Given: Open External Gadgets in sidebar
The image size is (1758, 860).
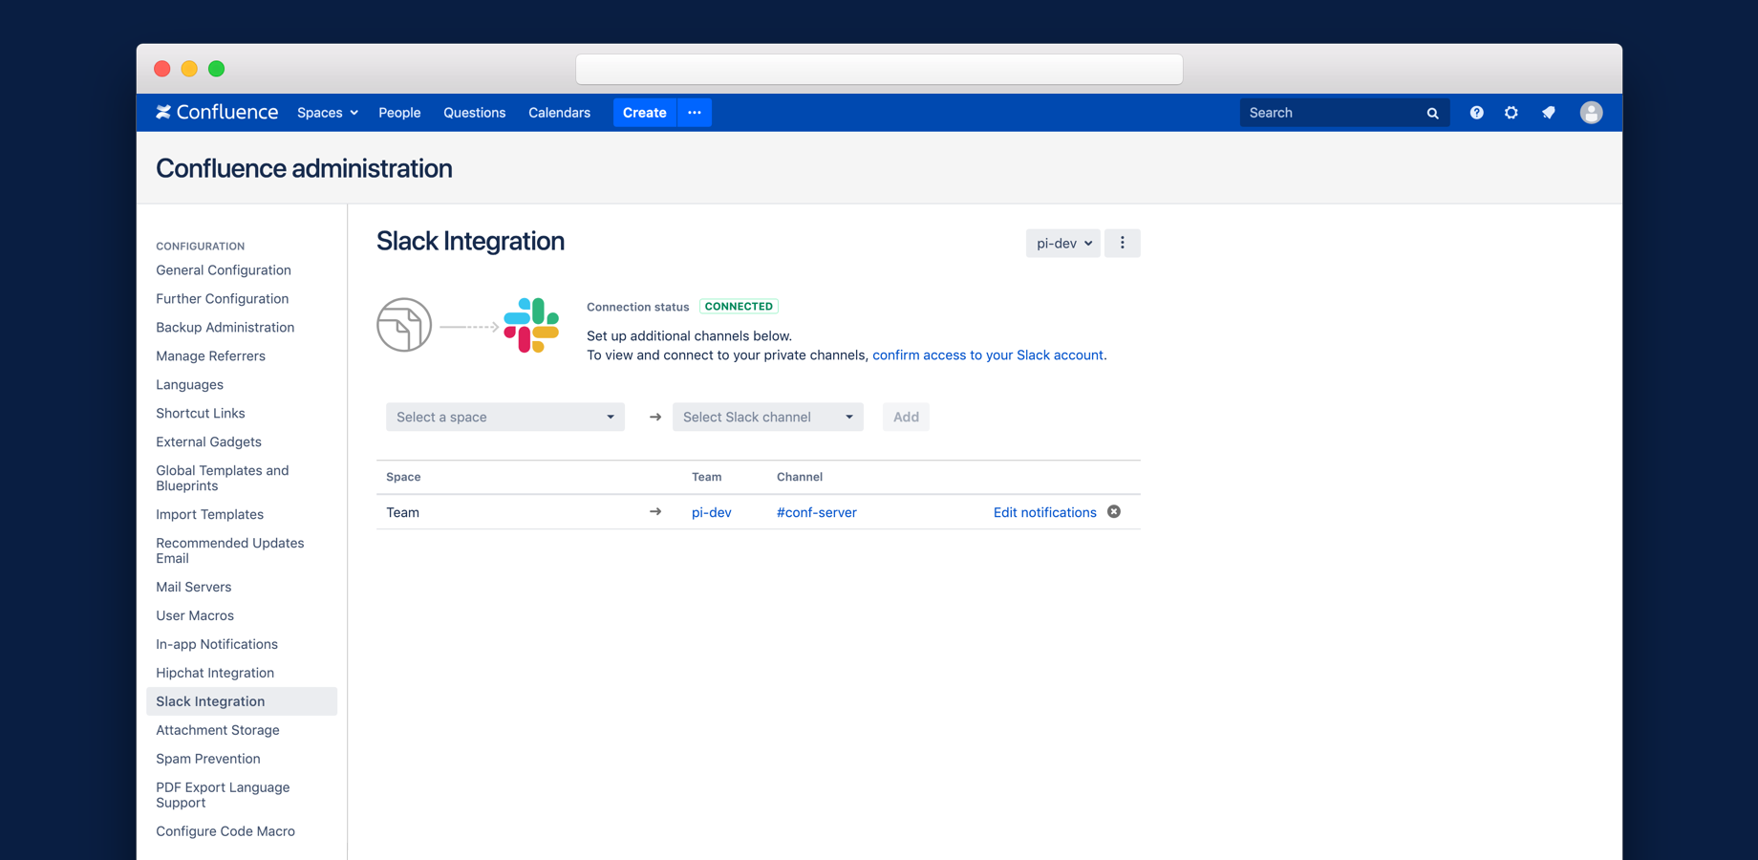Looking at the screenshot, I should 209,442.
